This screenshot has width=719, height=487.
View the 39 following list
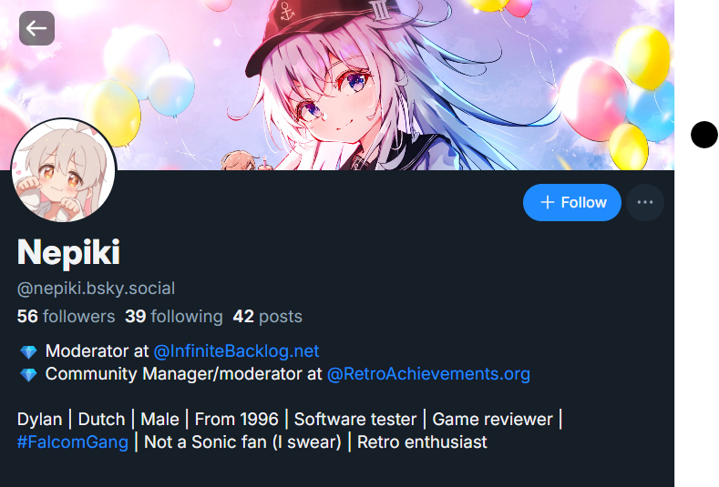coord(174,317)
